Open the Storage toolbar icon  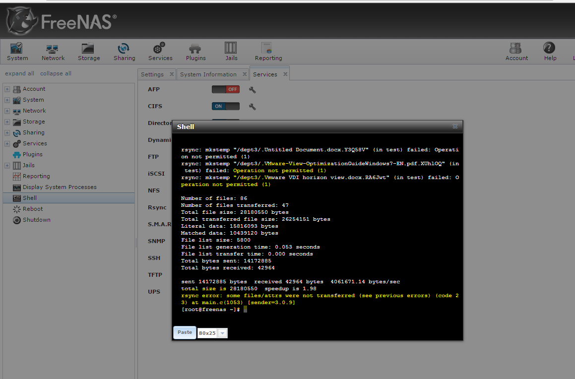89,52
